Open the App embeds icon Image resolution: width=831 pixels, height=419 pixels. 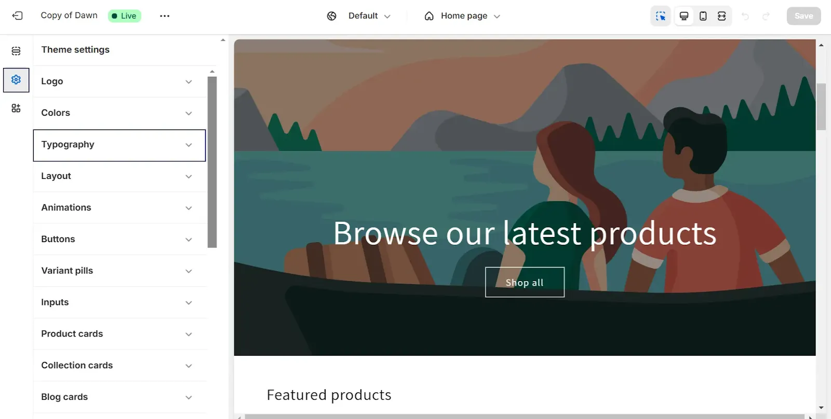(16, 108)
